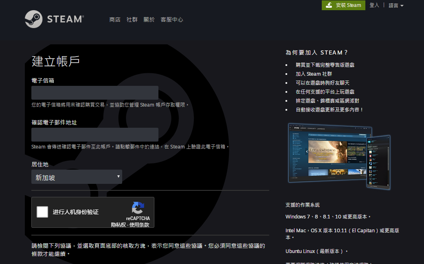Focus the 確認電子郵件地址 input field
Viewport: 424px width, 264px height.
[x=95, y=135]
